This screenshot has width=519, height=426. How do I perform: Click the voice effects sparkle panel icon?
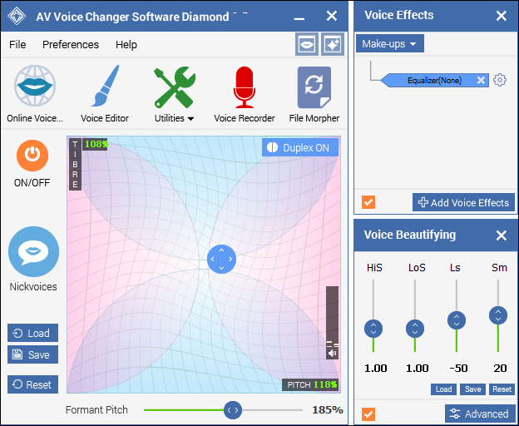[333, 44]
